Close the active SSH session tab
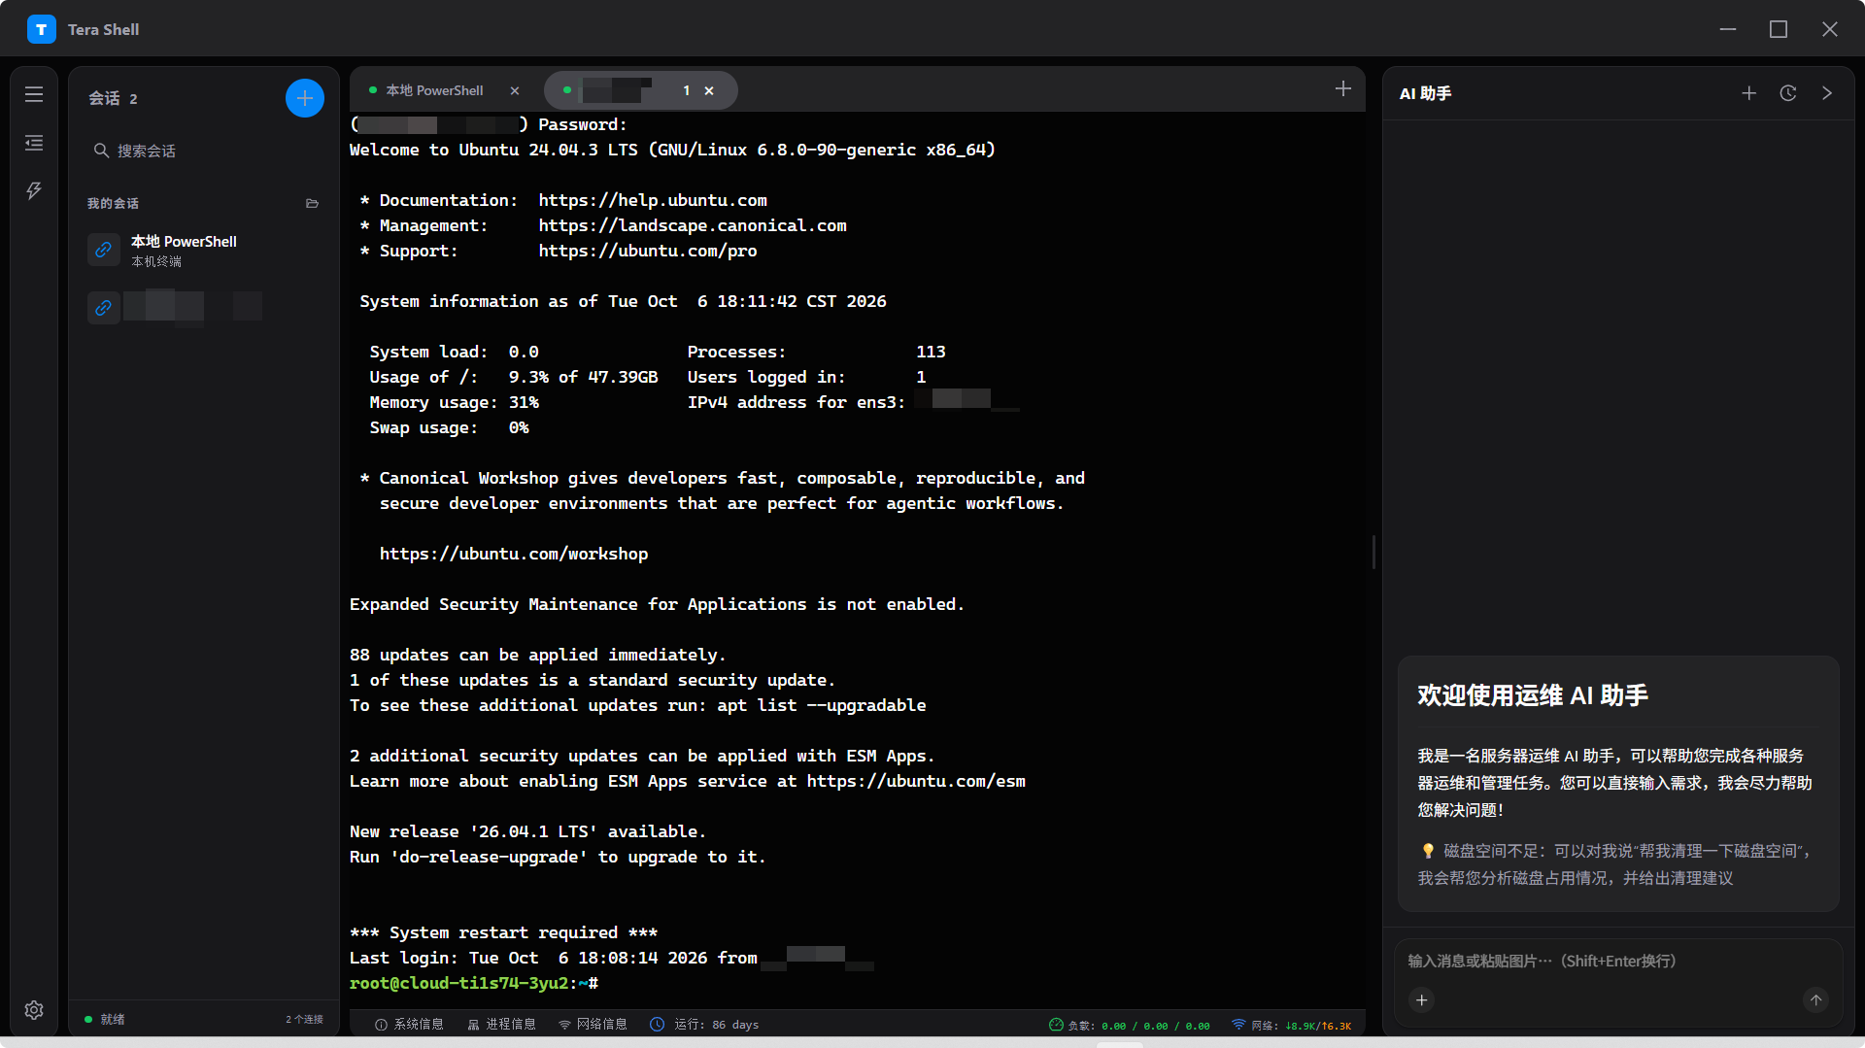The width and height of the screenshot is (1865, 1048). 709,90
